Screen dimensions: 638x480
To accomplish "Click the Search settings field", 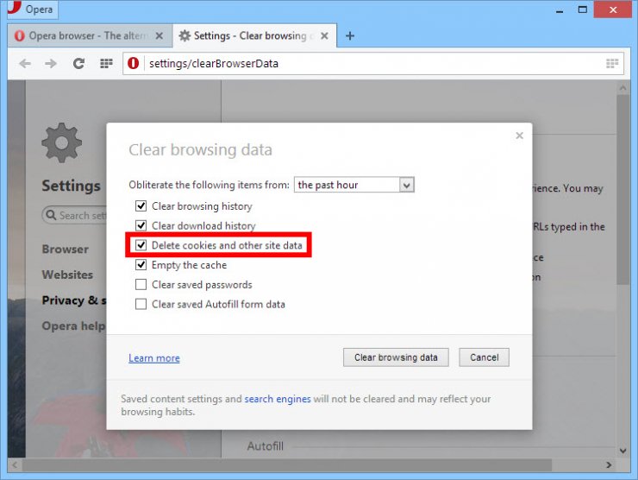I will tap(74, 215).
